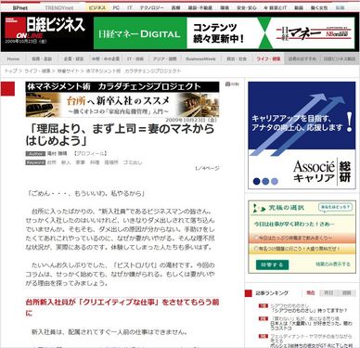This screenshot has width=360, height=348.
Task: Click the 台所へ新卒入社のススメ series banner
Action: [122, 105]
